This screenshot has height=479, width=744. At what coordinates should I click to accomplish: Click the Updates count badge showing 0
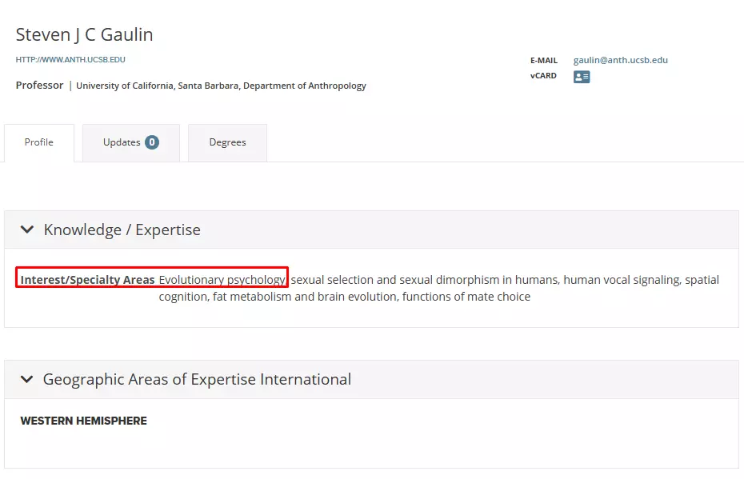[x=152, y=142]
